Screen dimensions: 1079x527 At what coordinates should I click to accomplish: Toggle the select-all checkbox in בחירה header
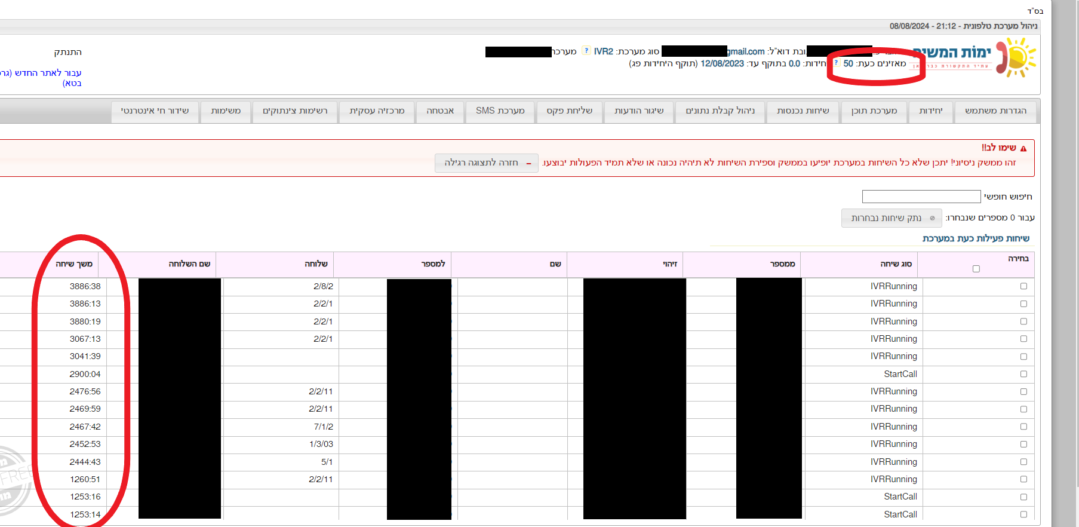[976, 269]
